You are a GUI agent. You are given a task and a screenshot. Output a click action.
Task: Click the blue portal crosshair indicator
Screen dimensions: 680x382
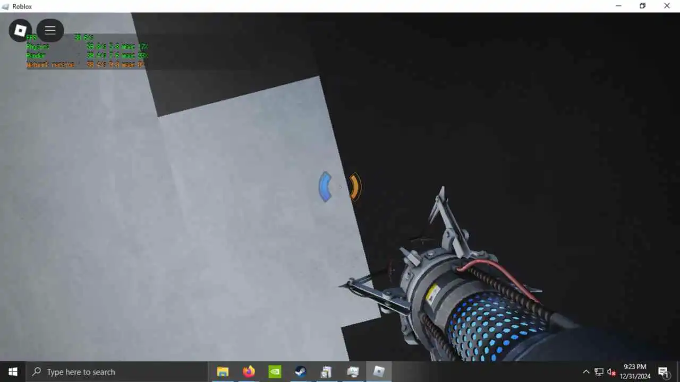coord(325,187)
